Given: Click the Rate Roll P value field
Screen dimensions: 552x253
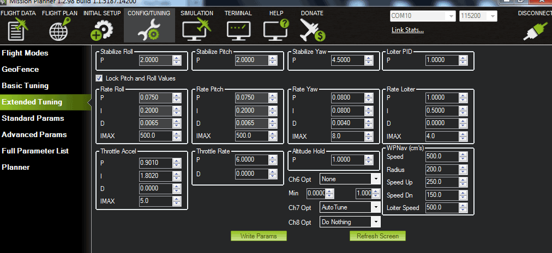Looking at the screenshot, I should [x=155, y=98].
